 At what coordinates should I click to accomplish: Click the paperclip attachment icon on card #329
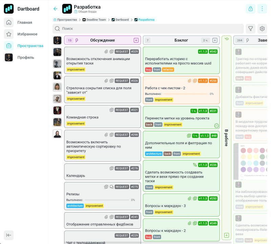[106, 52]
